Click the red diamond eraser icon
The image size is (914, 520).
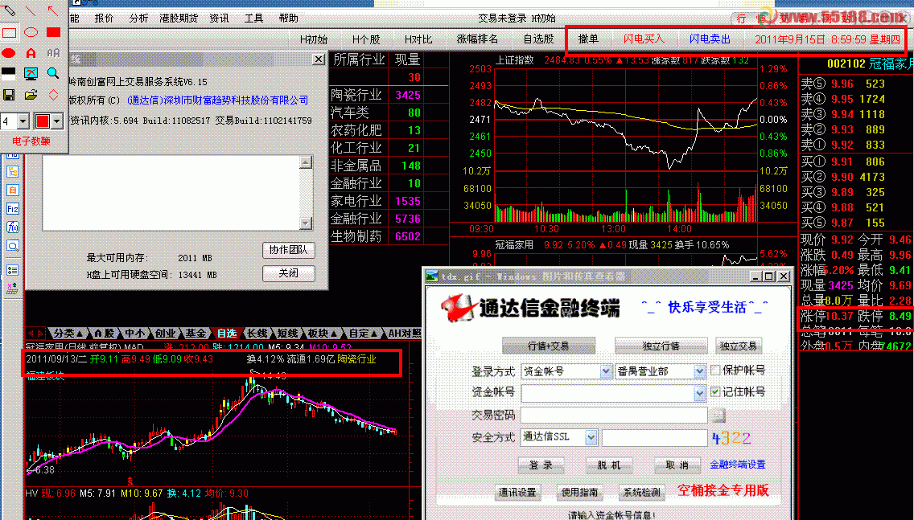coord(53,94)
